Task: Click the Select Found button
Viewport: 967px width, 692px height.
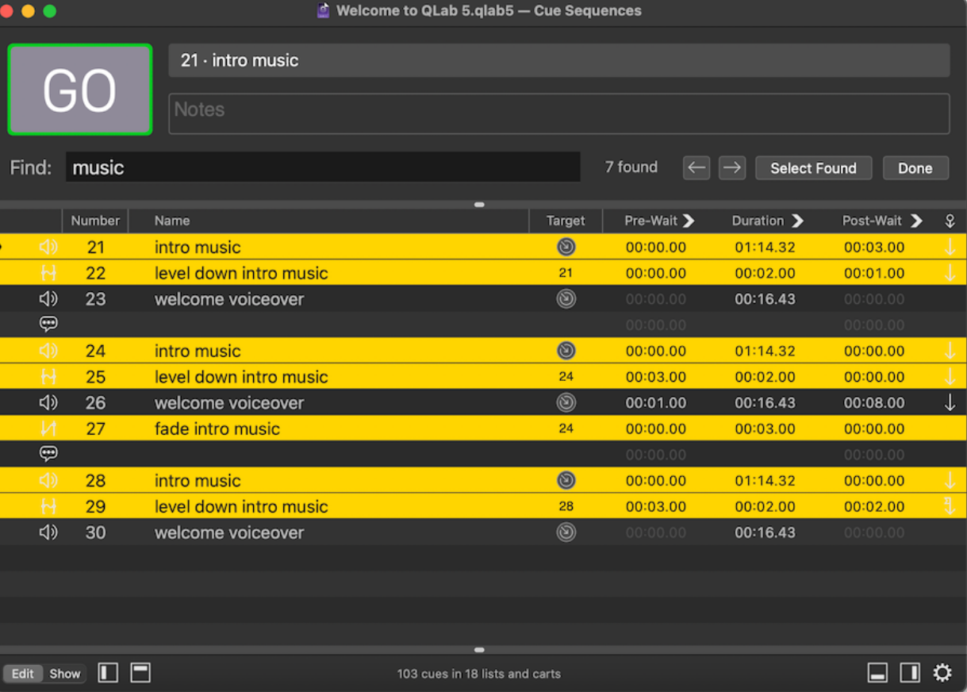Action: pyautogui.click(x=813, y=168)
